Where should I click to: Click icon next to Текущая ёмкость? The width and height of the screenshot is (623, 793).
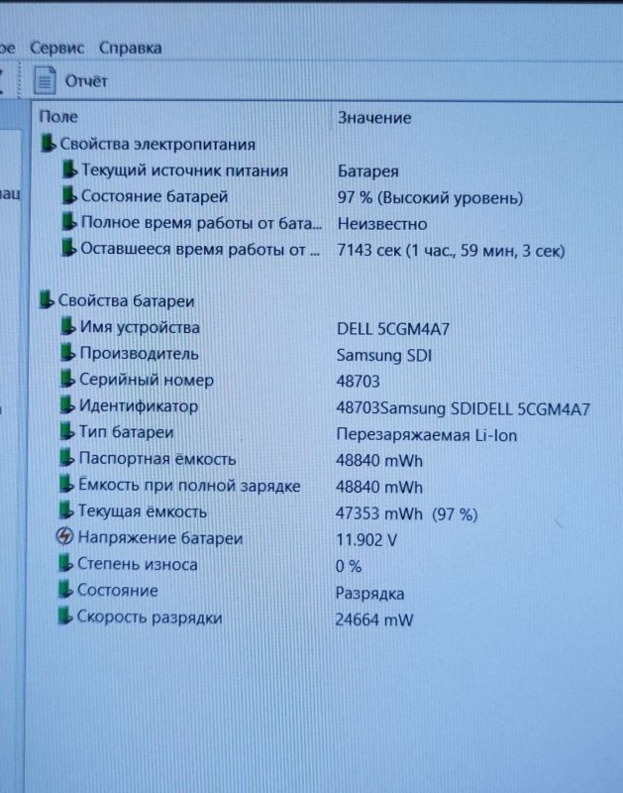(x=66, y=510)
